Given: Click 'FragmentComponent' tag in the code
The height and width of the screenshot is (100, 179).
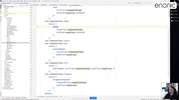Looking at the screenshot, I should pos(62,80).
